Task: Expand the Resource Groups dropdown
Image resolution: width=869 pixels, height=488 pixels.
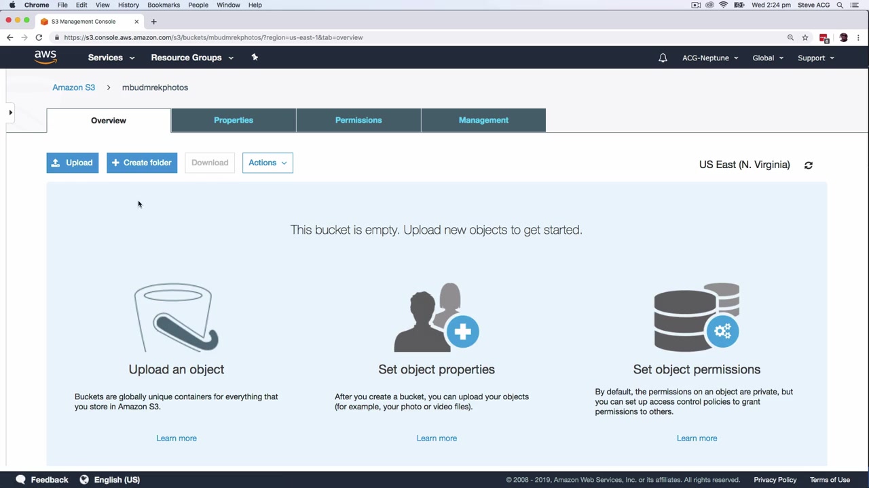Action: (x=192, y=58)
